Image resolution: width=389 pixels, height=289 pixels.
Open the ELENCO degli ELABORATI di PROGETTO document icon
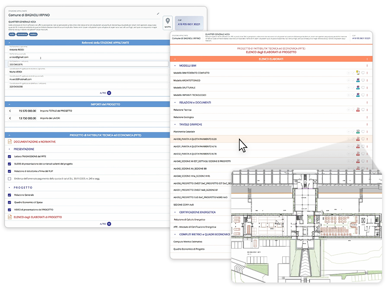click(x=10, y=217)
